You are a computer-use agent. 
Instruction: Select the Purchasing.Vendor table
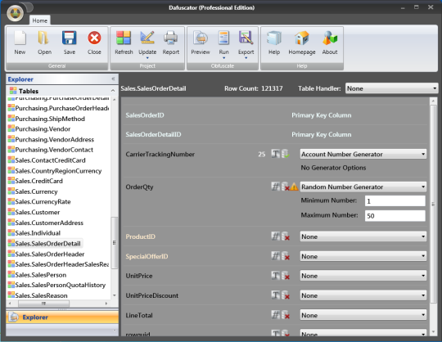pos(43,129)
